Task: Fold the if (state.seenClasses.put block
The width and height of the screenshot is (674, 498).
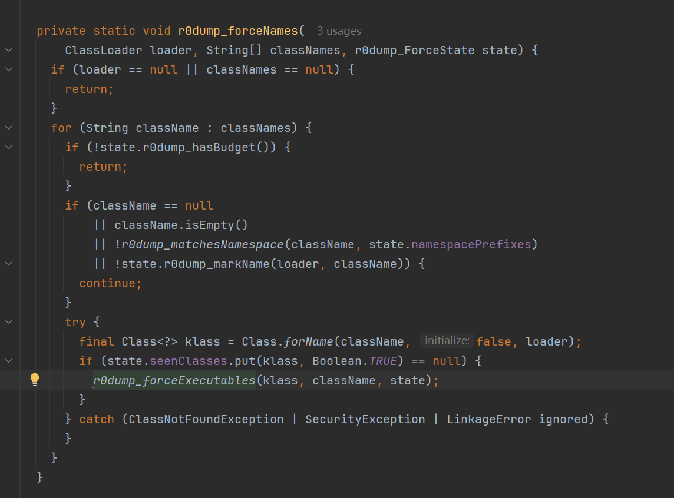Action: [x=9, y=361]
